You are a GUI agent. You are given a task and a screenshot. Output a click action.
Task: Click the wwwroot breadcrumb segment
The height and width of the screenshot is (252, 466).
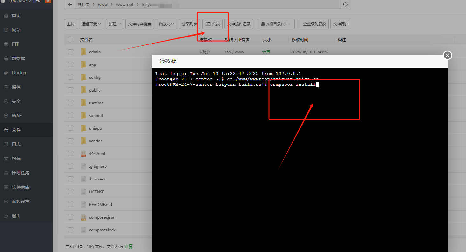[125, 5]
